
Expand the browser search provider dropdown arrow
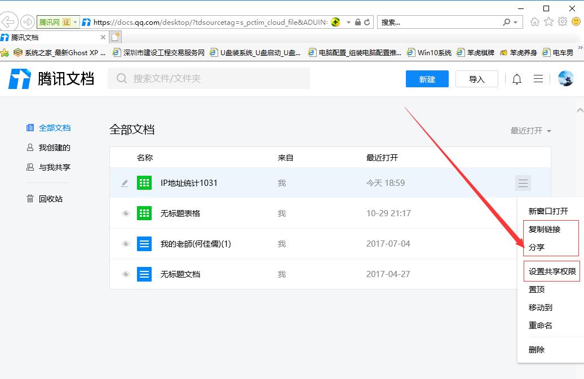[516, 23]
